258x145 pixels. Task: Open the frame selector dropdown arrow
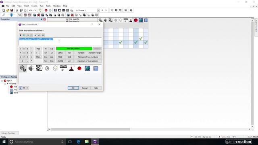tap(98, 10)
